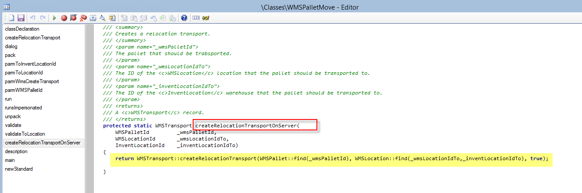Select classDeclaration in the method list

click(x=22, y=29)
